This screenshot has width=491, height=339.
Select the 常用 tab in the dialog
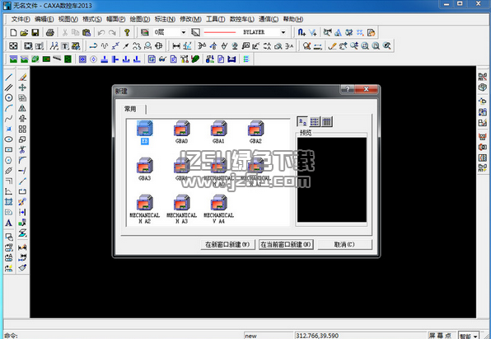131,109
